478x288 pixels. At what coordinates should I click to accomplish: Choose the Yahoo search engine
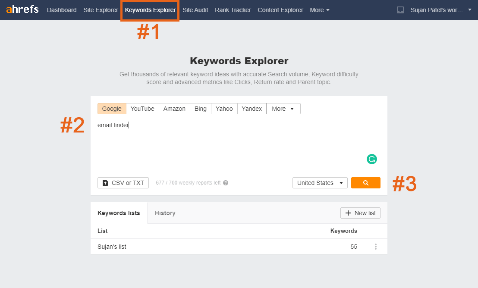point(224,109)
